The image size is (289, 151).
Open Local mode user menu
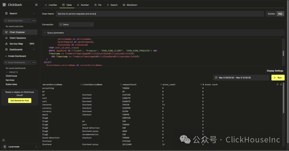pos(20,147)
